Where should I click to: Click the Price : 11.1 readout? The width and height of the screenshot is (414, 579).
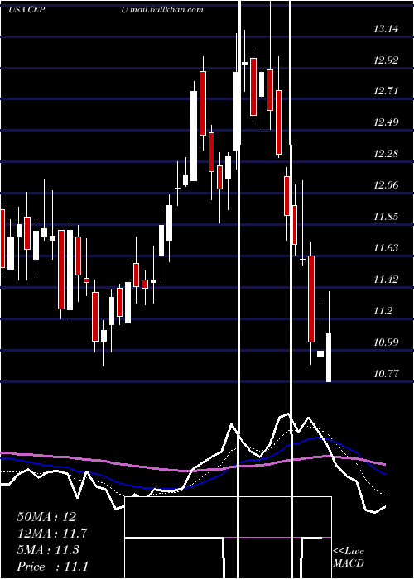(x=52, y=567)
